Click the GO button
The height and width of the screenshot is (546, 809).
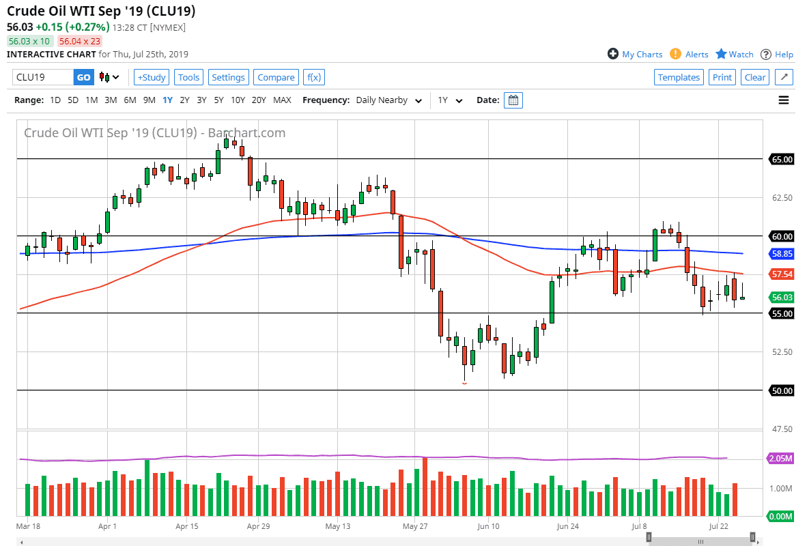[x=83, y=77]
